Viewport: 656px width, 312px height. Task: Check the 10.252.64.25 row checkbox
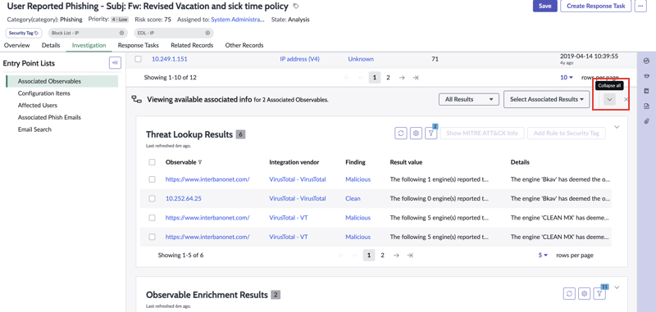[152, 198]
